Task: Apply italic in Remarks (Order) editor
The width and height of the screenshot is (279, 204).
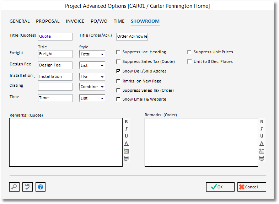Action: 262,129
